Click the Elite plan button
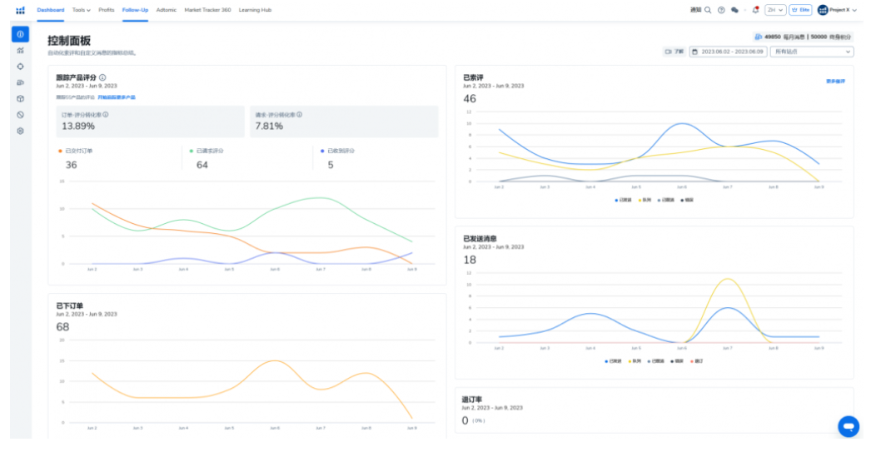Screen dimensions: 886x457 point(800,10)
